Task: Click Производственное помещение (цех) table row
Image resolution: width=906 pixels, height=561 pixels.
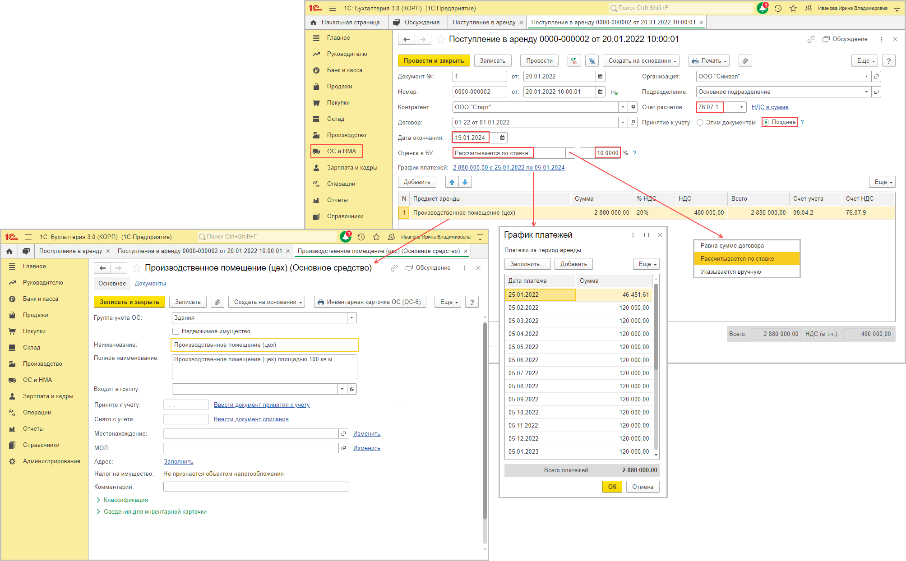Action: tap(646, 213)
